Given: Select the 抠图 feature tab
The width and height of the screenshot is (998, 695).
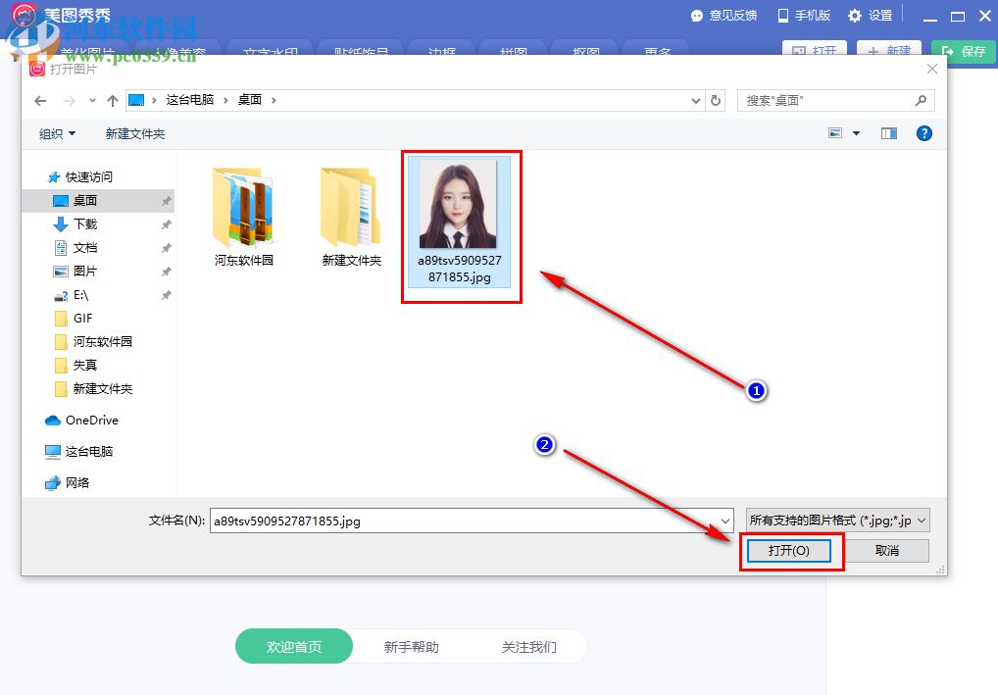Looking at the screenshot, I should click(x=584, y=51).
